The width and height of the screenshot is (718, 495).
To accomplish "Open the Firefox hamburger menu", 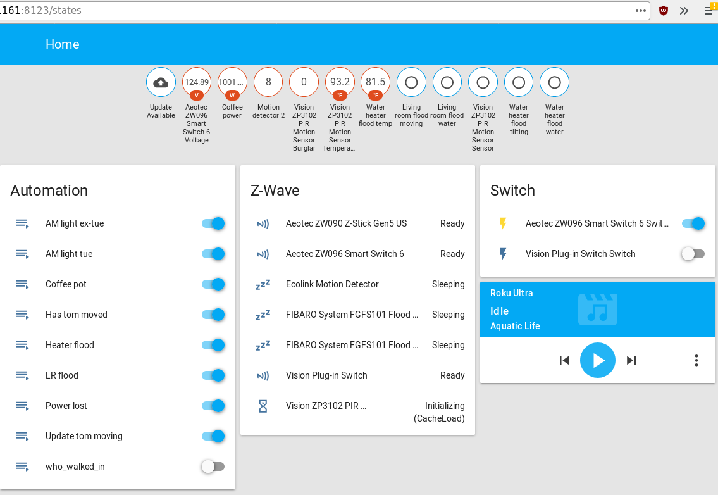I will [709, 11].
